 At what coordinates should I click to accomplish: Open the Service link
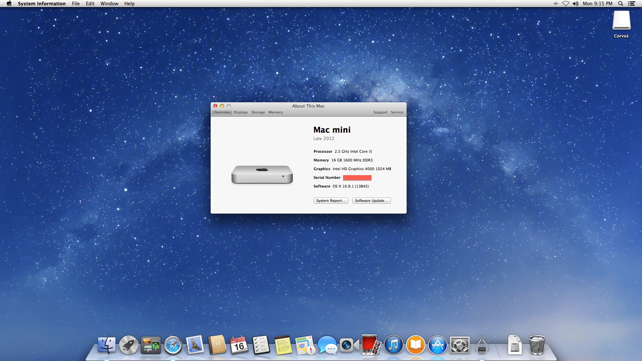tap(397, 112)
